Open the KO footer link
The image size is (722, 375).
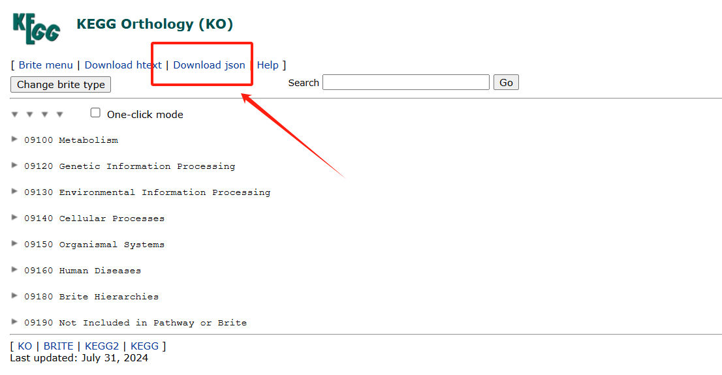coord(25,346)
